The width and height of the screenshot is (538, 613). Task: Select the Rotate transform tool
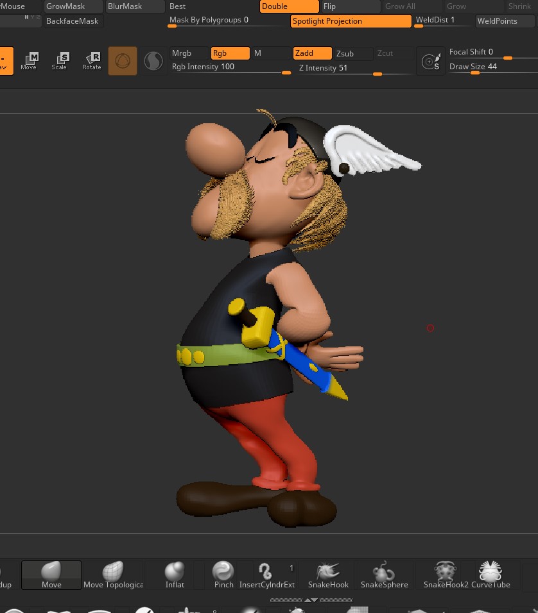92,61
